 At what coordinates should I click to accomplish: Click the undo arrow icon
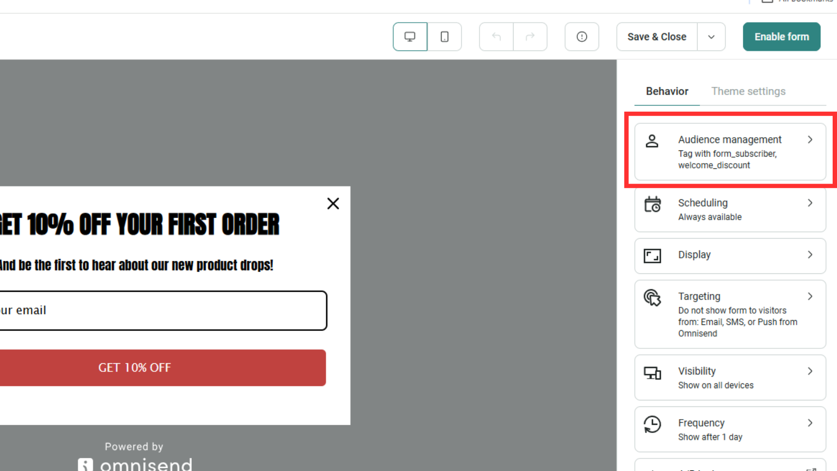[496, 37]
